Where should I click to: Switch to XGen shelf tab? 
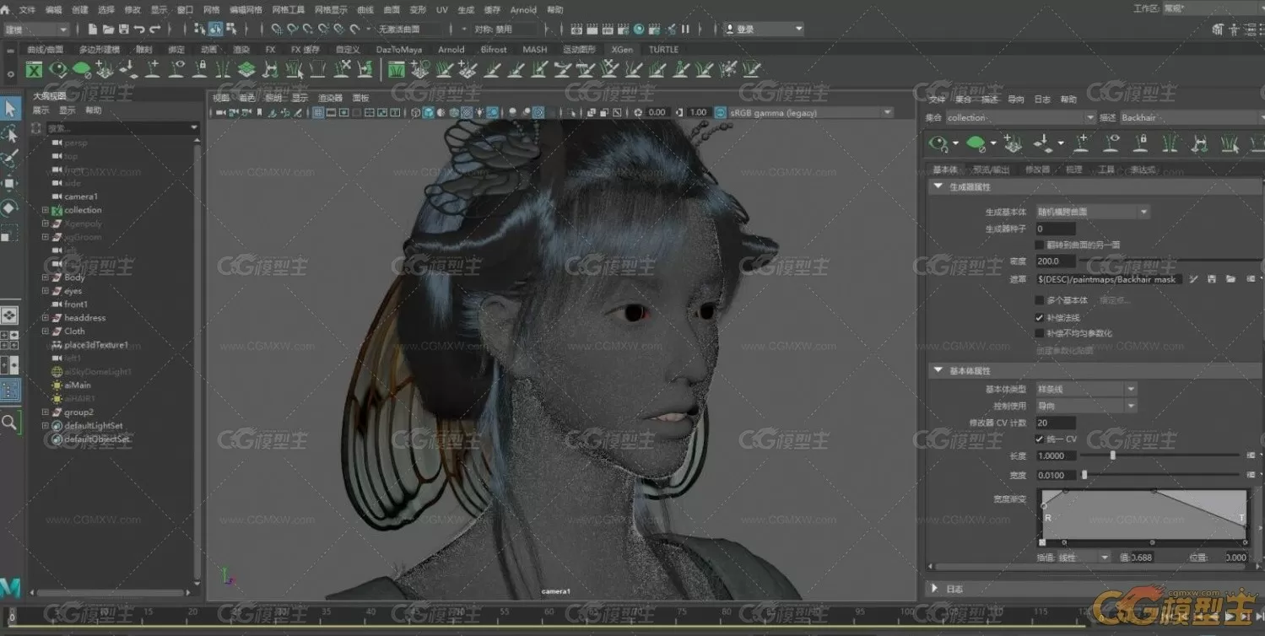click(622, 49)
